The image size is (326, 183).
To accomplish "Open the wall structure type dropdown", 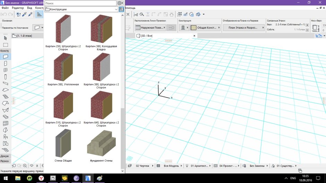I will [x=184, y=28].
